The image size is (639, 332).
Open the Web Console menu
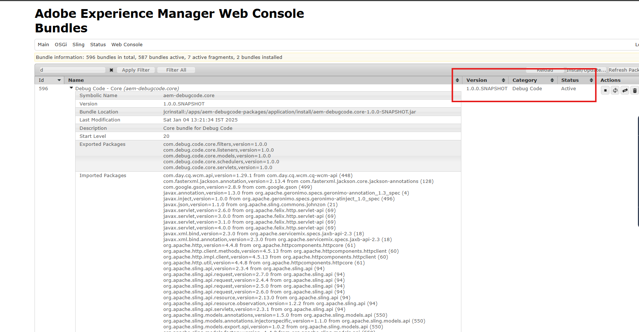tap(127, 45)
